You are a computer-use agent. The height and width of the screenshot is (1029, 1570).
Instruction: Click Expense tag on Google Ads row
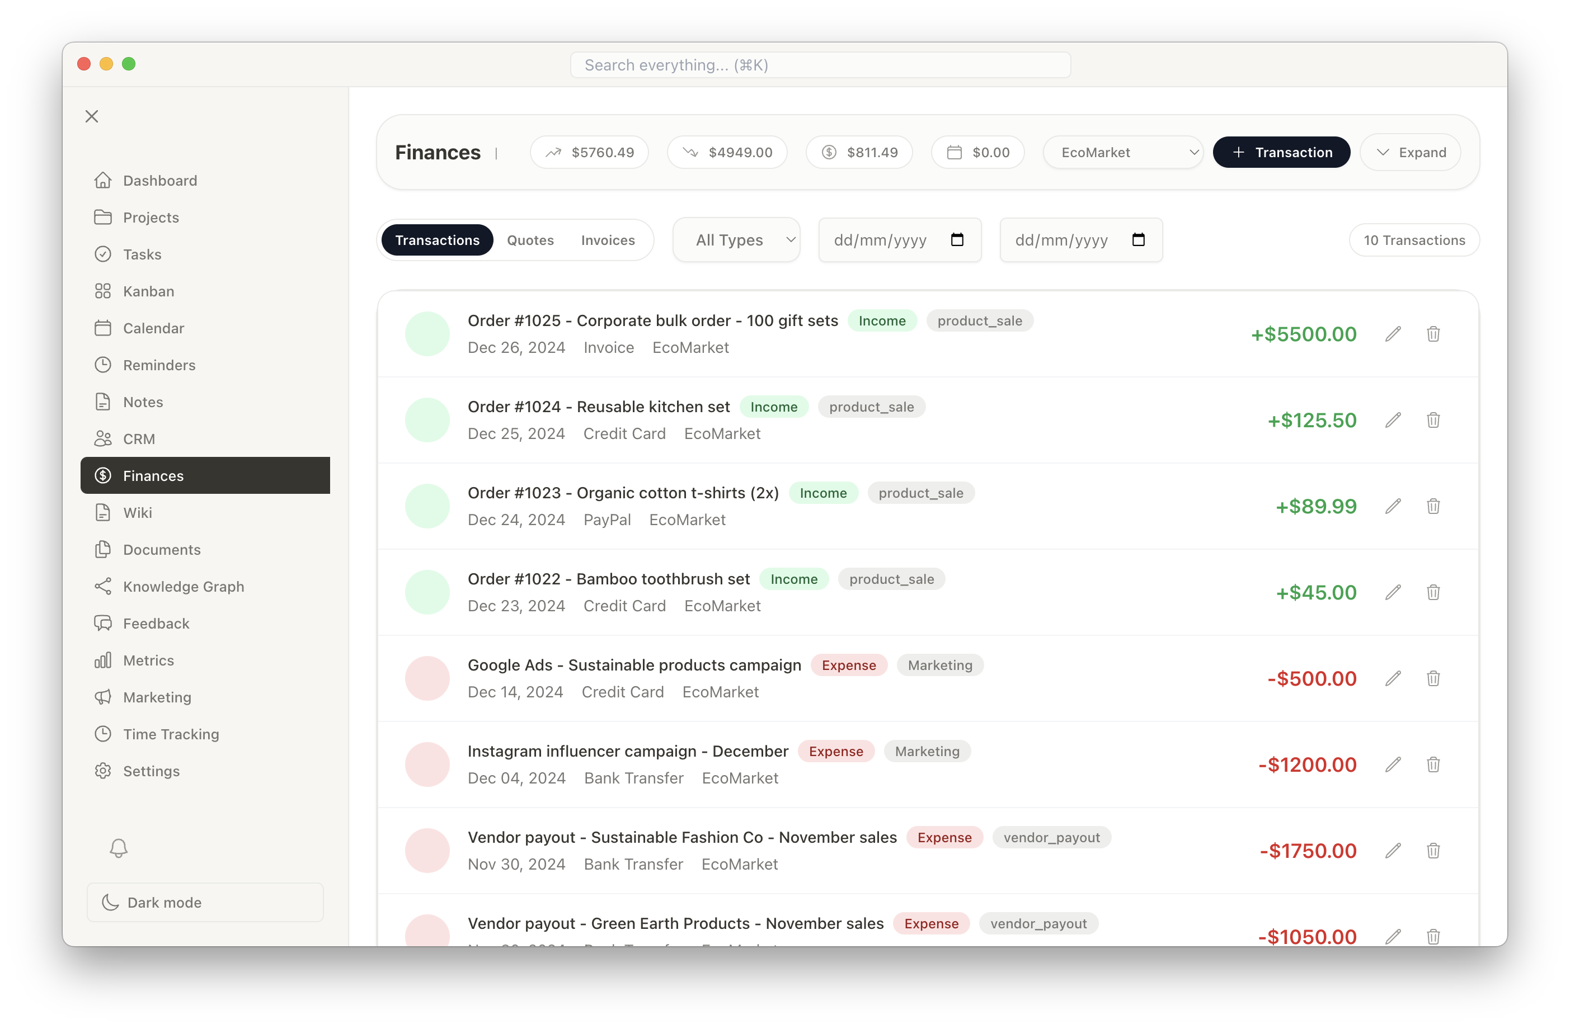[848, 665]
